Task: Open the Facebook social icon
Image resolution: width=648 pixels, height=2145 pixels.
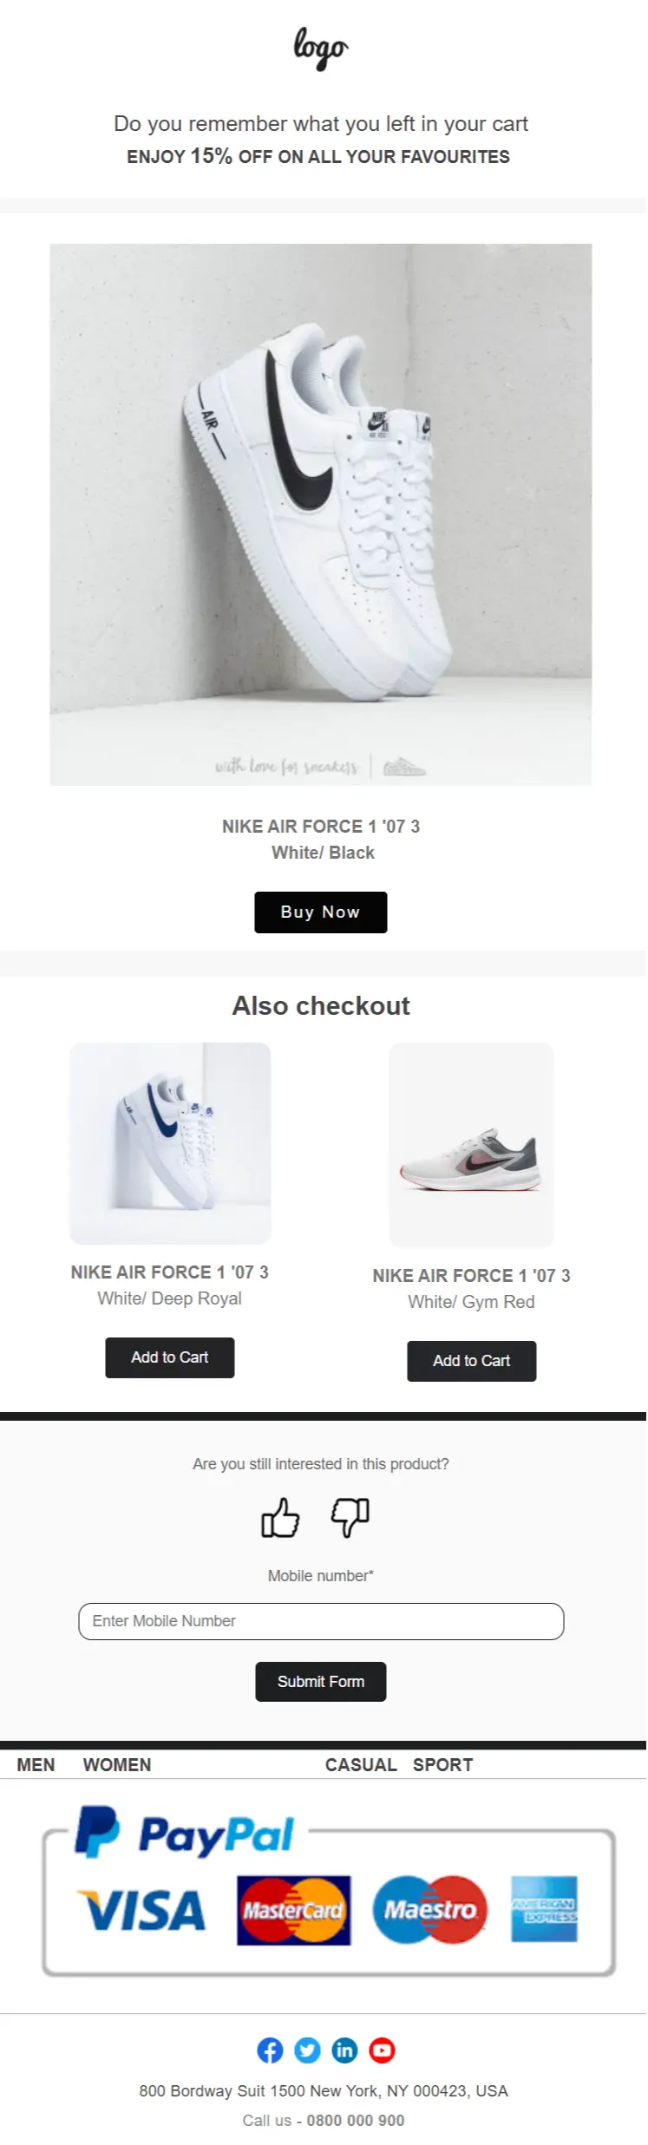Action: click(270, 2050)
